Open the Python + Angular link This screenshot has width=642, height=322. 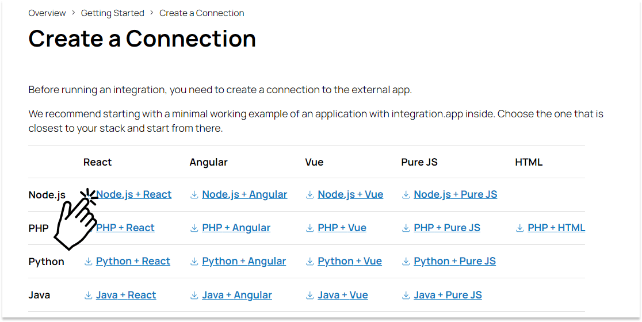click(244, 262)
